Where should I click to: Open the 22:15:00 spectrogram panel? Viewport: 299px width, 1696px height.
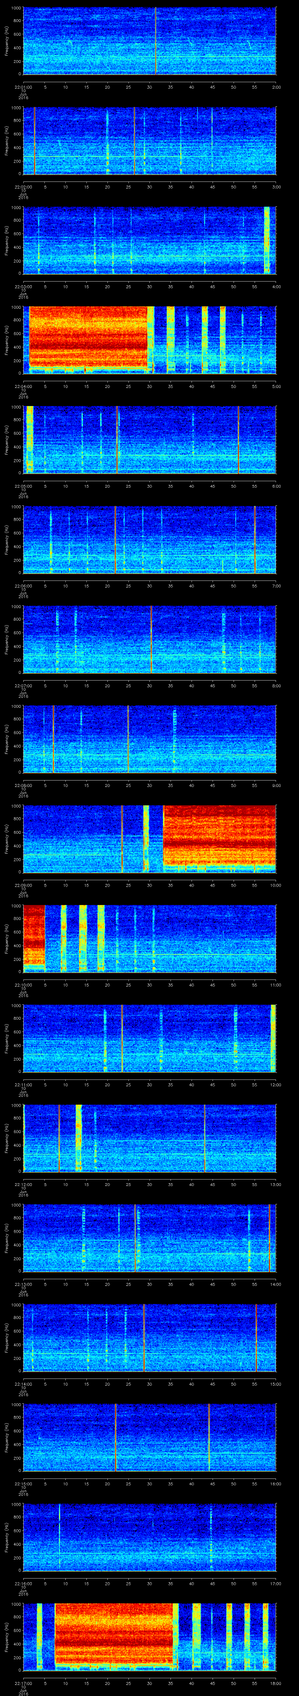coord(150,1437)
